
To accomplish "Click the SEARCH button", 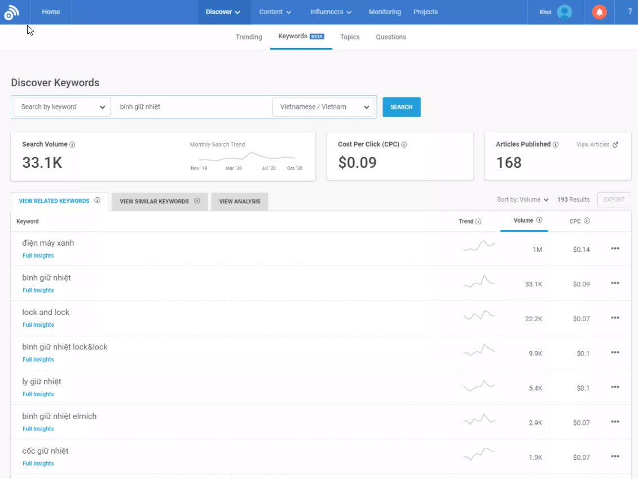I will pos(401,107).
